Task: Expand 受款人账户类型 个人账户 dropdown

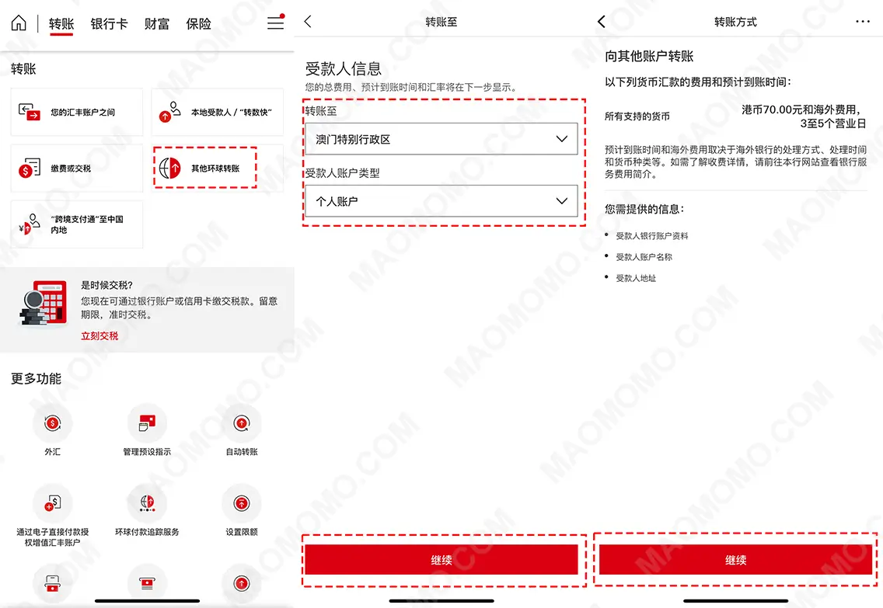Action: (x=441, y=201)
